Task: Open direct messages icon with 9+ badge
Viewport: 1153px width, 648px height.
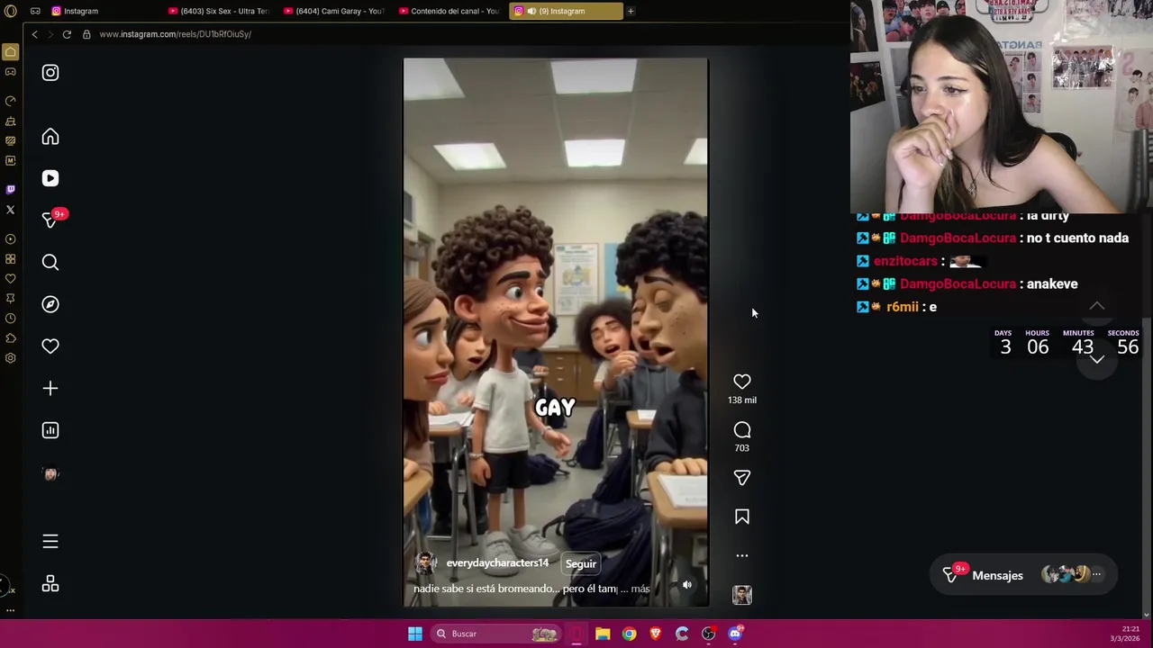Action: (52, 220)
